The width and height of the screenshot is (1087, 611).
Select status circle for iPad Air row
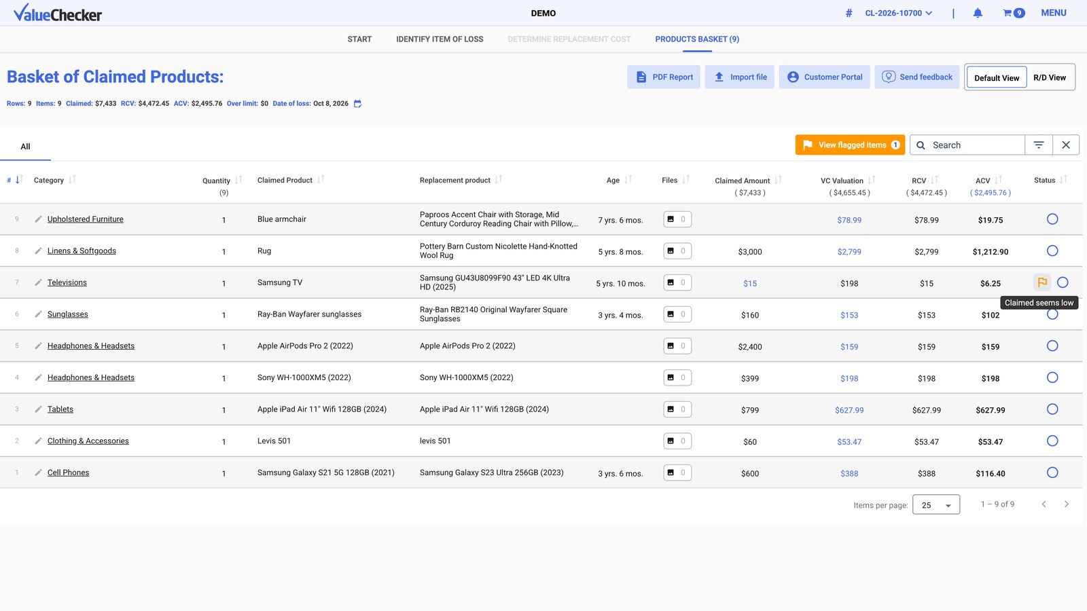[1052, 409]
